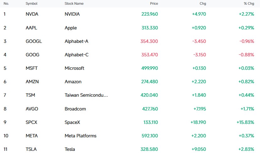Click the No. column header
Viewport: 260px width, 153px height.
coord(6,3)
